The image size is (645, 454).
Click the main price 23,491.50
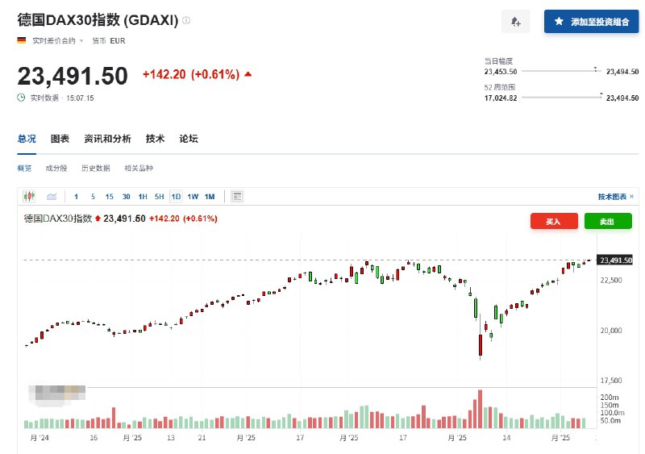[73, 76]
